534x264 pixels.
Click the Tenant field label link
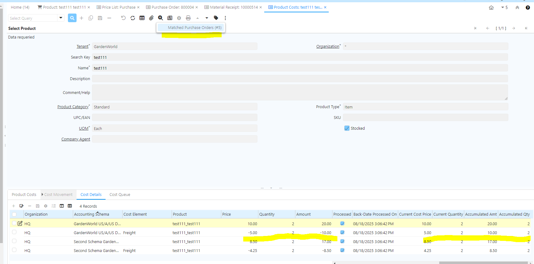click(x=82, y=47)
